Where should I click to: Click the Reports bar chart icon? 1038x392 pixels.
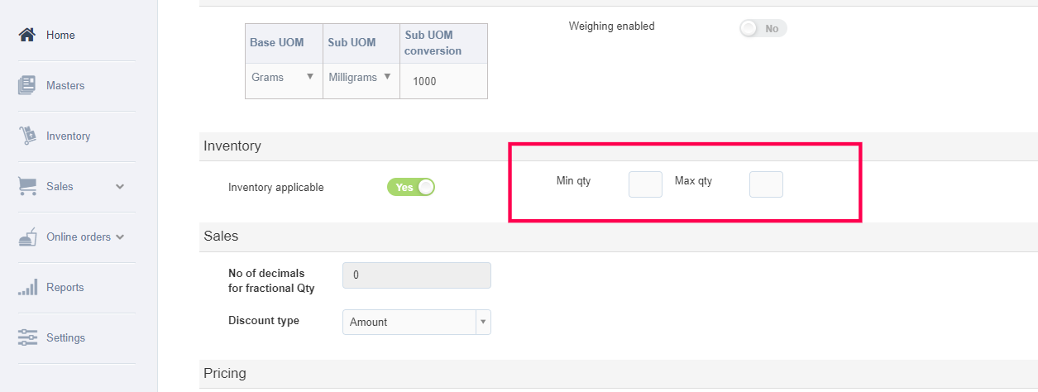pos(27,288)
